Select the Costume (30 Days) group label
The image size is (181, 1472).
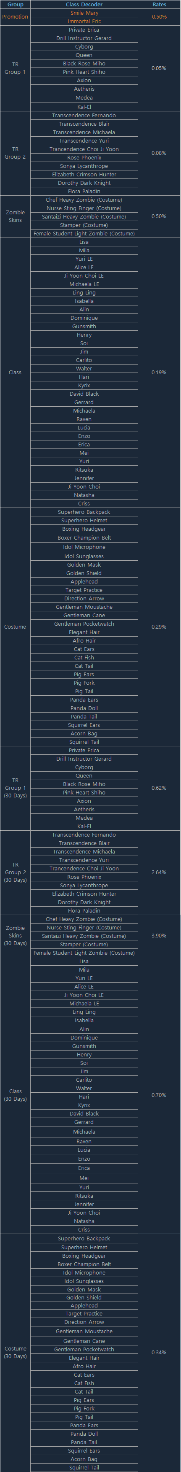click(16, 1353)
